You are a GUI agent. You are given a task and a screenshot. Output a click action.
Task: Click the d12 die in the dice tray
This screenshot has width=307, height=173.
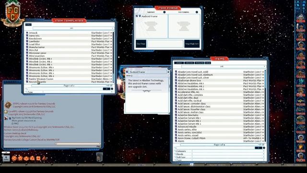tap(20, 158)
